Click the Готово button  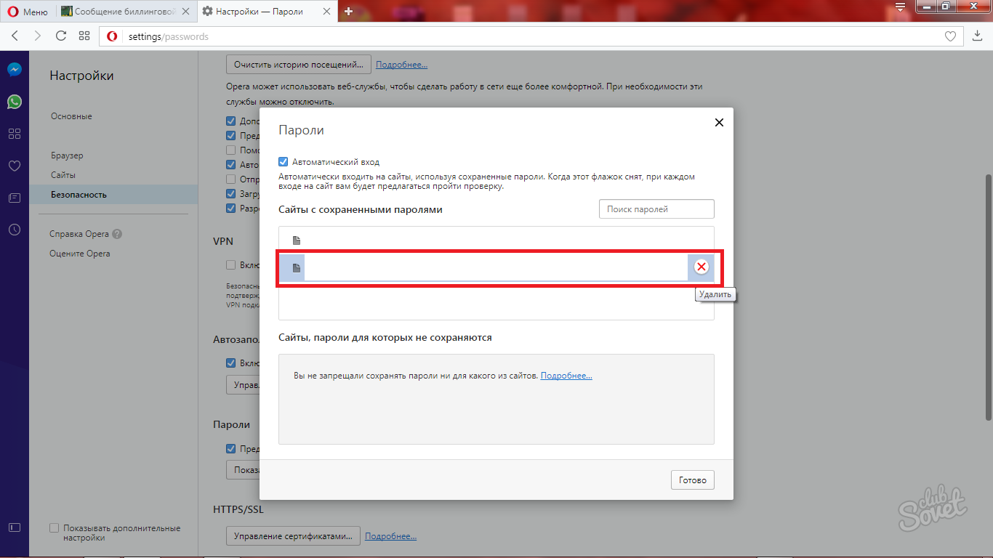point(693,480)
